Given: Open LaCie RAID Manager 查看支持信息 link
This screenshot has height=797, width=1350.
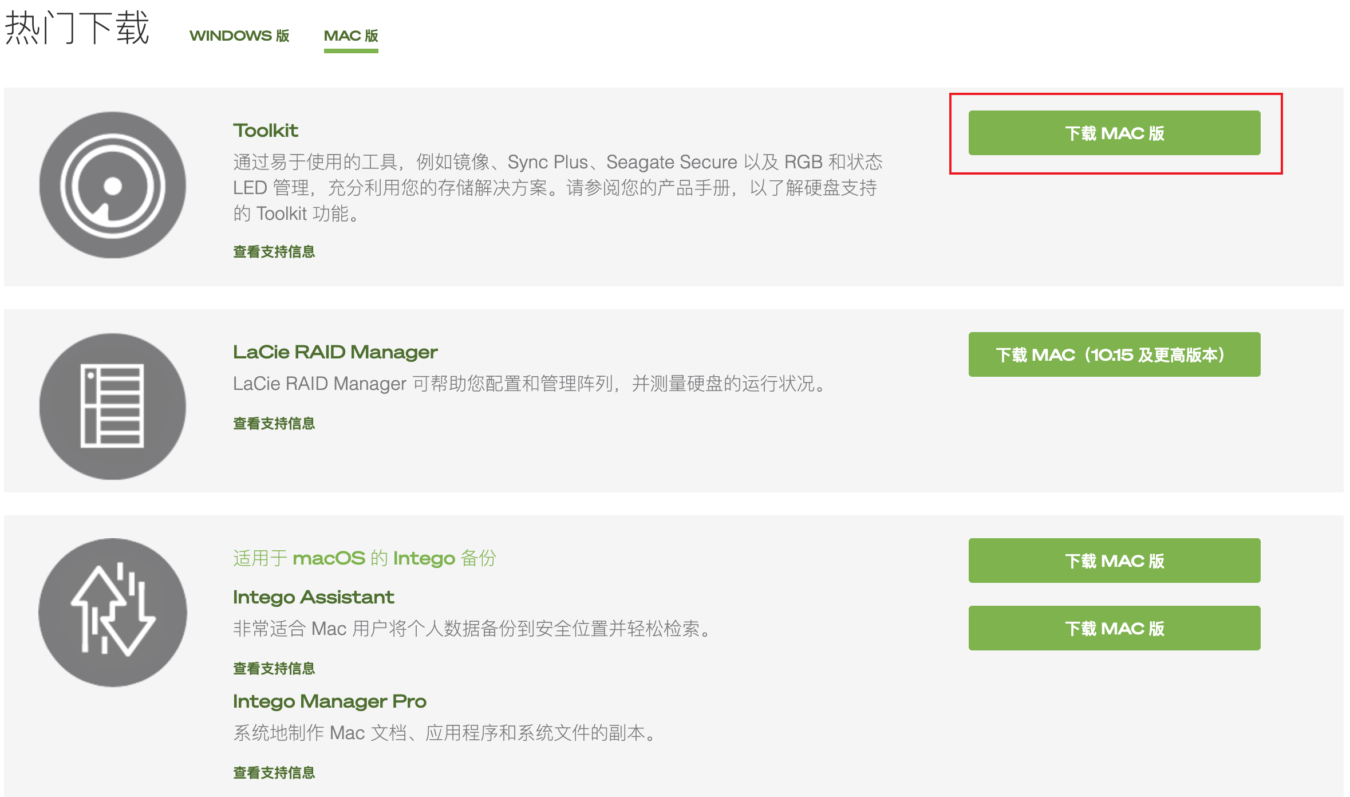Looking at the screenshot, I should pyautogui.click(x=274, y=423).
